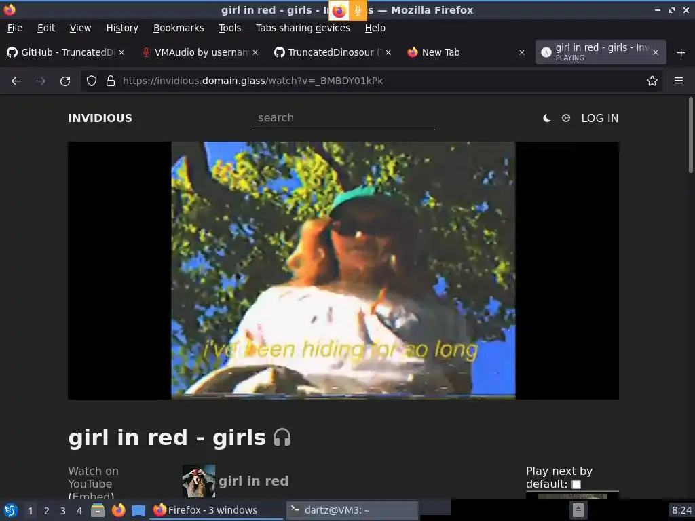Open girl in red channel name

point(254,481)
